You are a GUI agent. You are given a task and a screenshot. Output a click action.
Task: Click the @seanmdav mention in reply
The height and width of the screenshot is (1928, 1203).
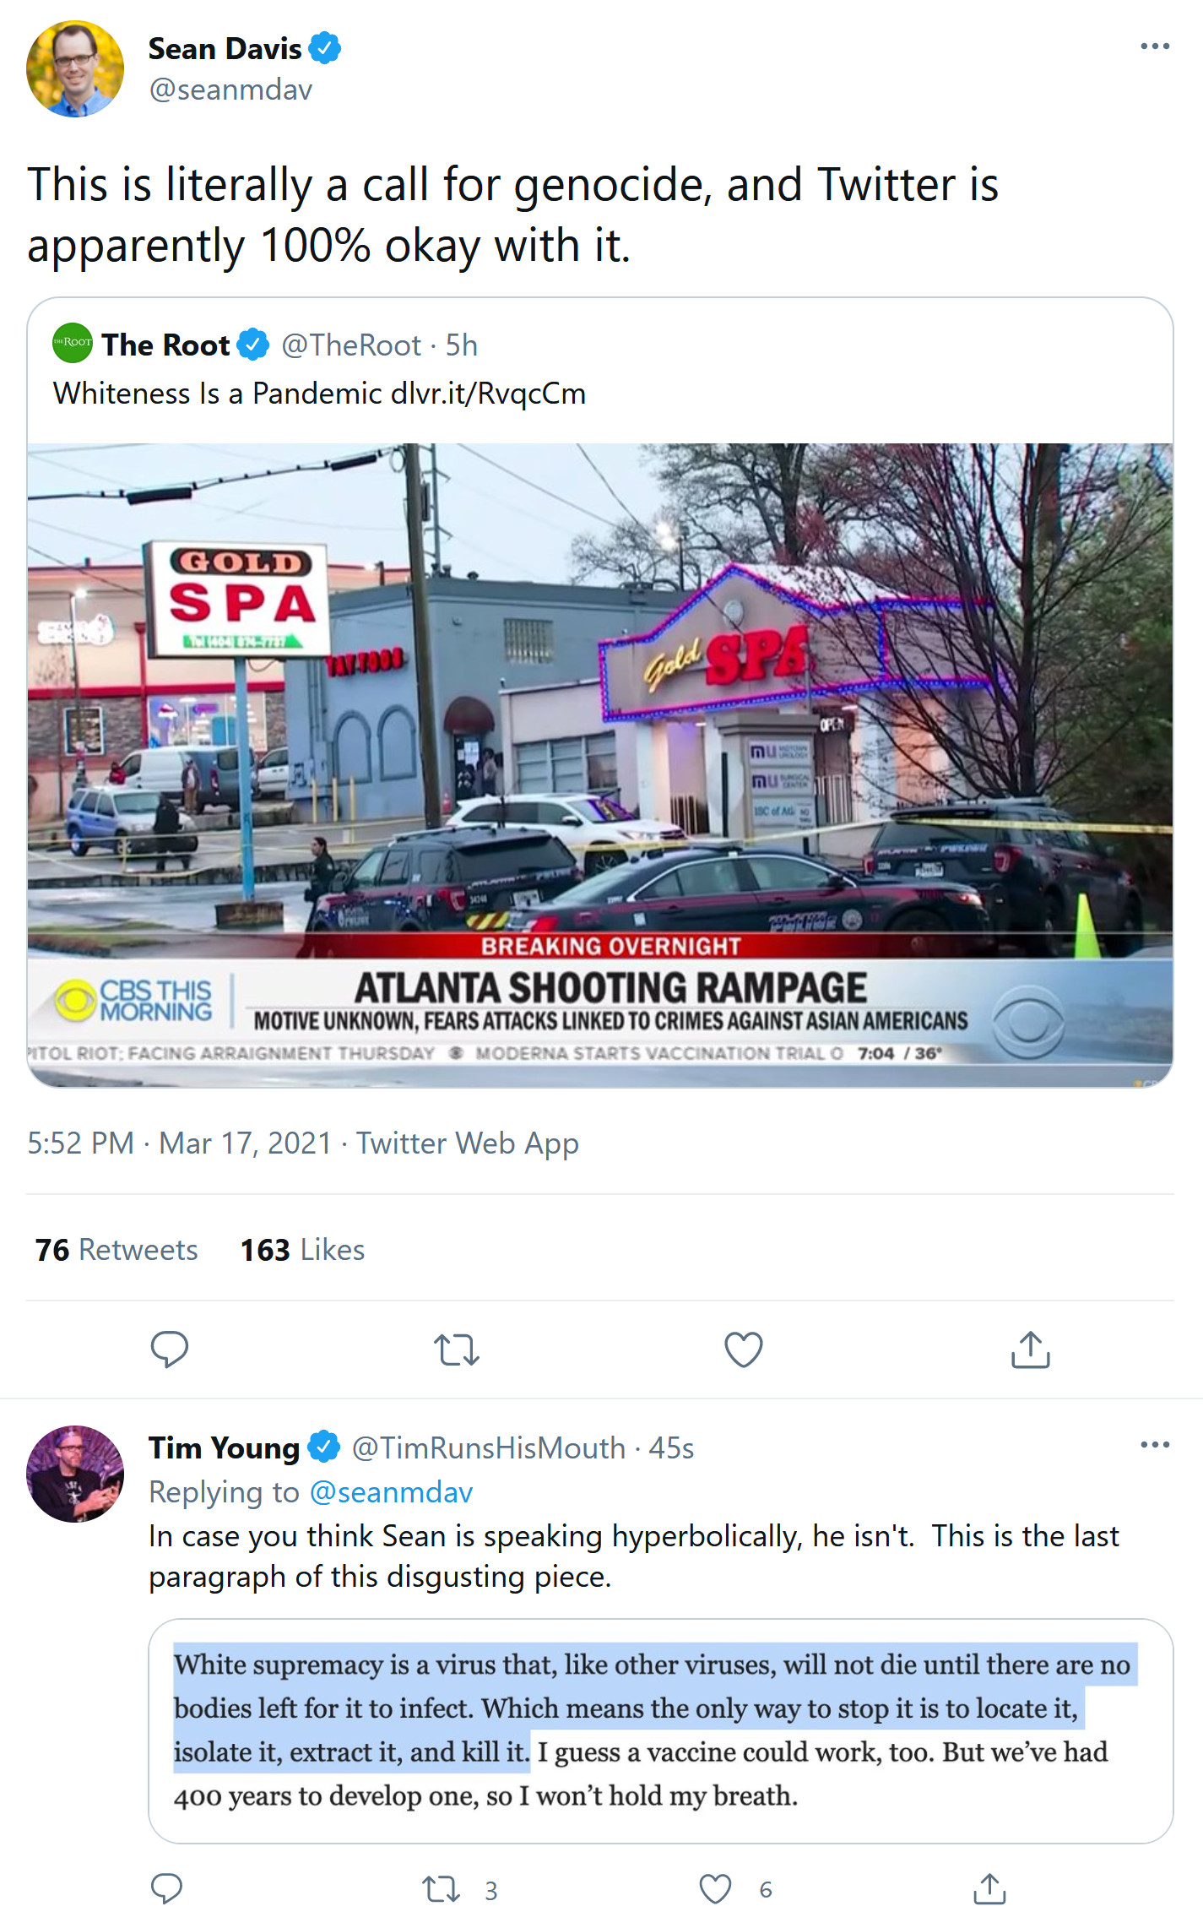391,1492
